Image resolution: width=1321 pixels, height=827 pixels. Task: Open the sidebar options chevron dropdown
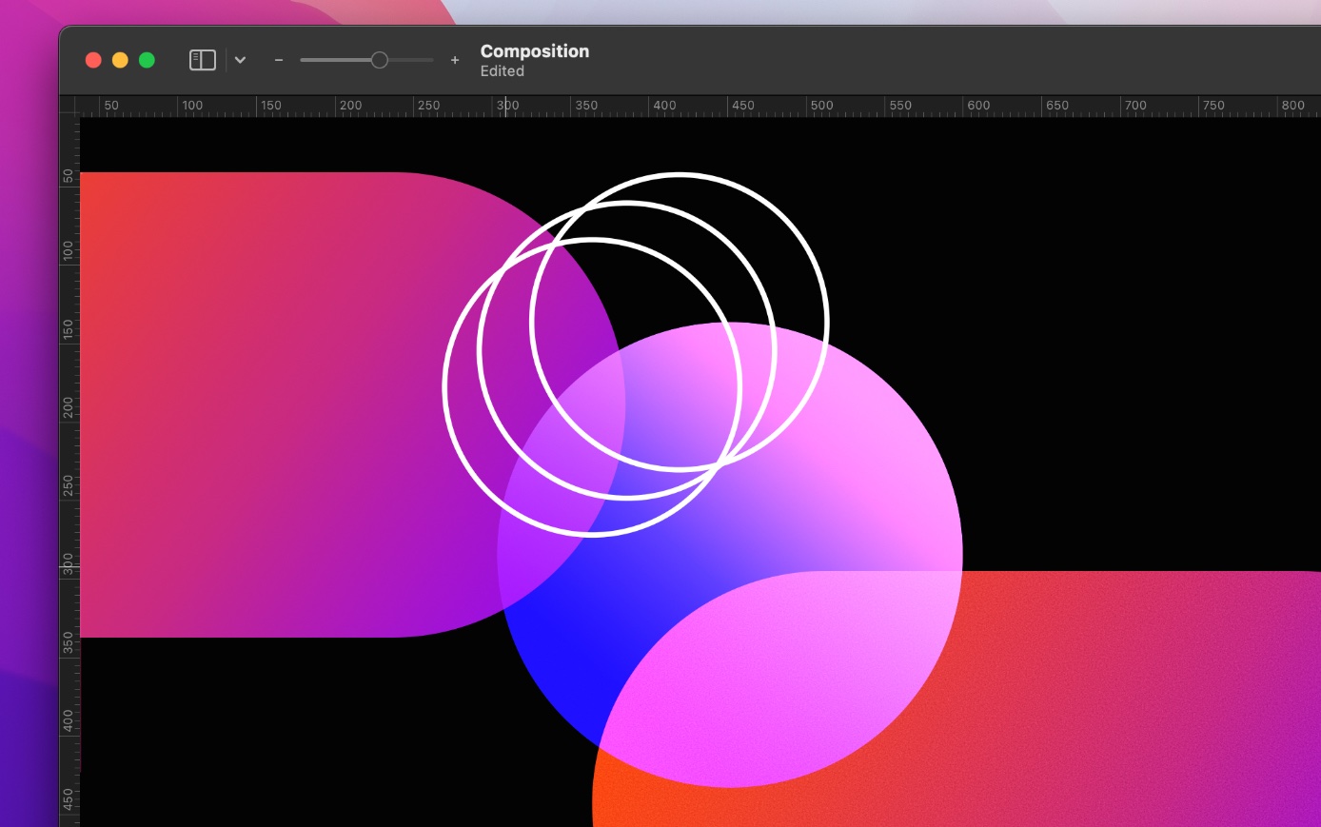[x=241, y=60]
